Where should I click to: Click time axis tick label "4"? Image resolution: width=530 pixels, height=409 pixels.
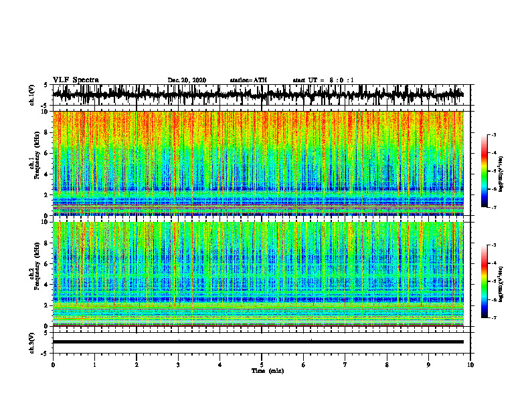220,365
